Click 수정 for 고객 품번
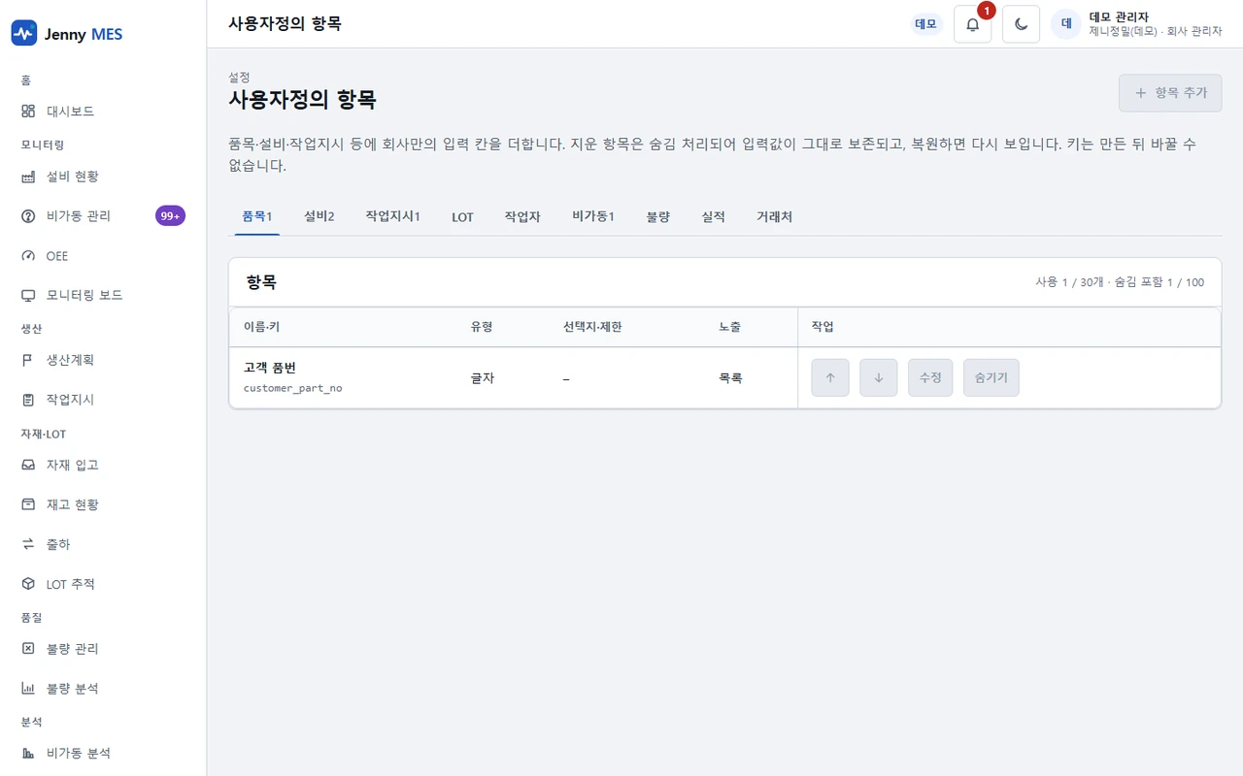1243x776 pixels. tap(930, 377)
